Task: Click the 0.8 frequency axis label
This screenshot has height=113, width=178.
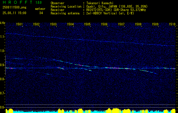Action: click(2, 79)
